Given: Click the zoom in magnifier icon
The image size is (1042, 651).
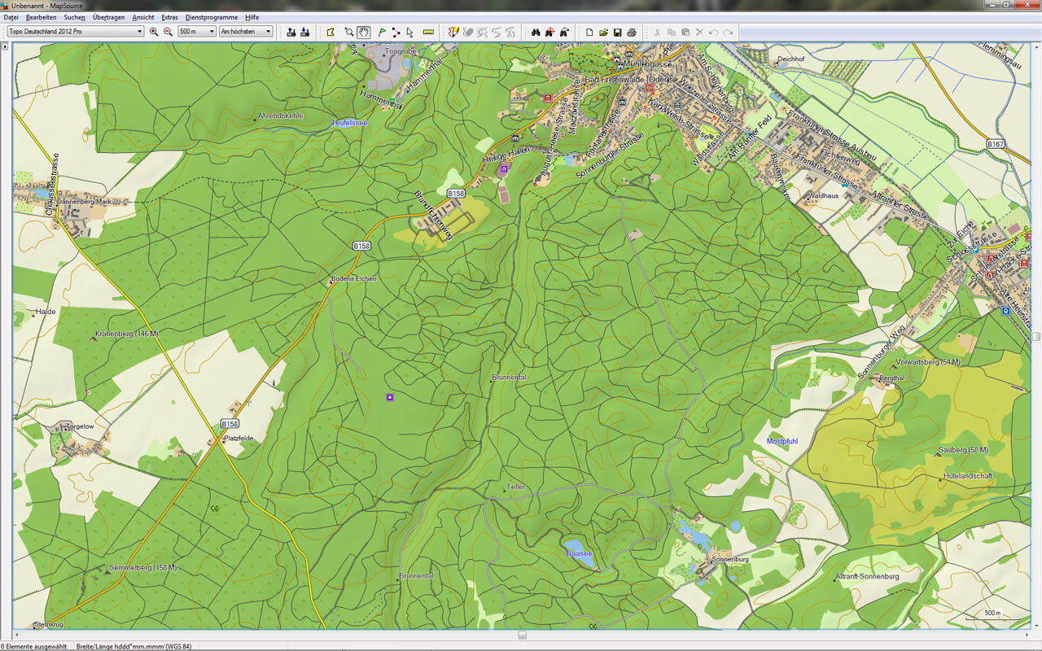Looking at the screenshot, I should click(154, 32).
